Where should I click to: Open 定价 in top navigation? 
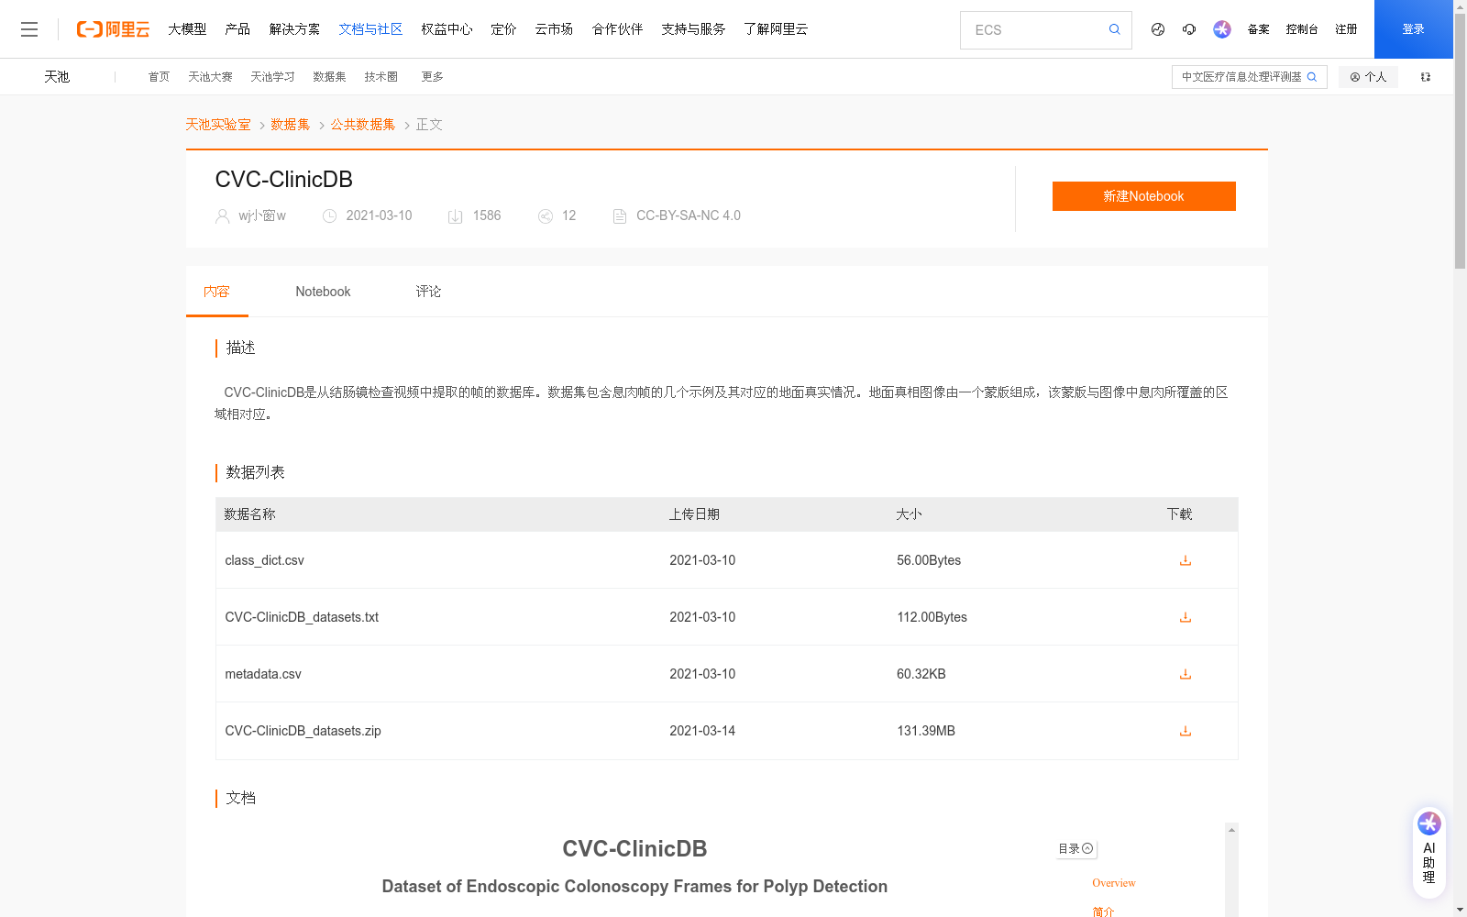[503, 29]
